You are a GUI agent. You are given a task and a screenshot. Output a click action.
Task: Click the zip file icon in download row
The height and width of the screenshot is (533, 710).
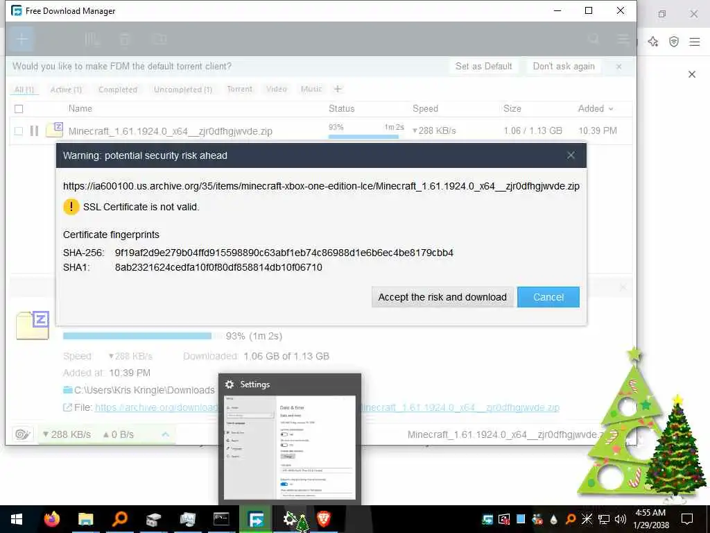[54, 130]
